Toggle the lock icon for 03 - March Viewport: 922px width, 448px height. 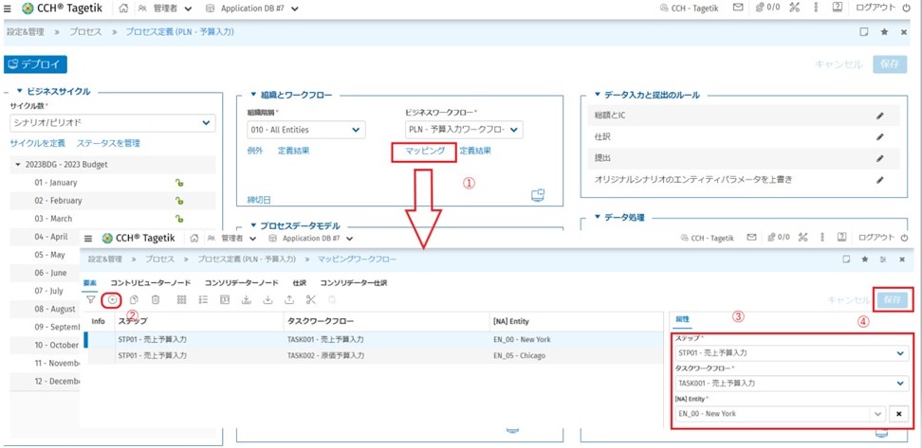click(x=177, y=219)
